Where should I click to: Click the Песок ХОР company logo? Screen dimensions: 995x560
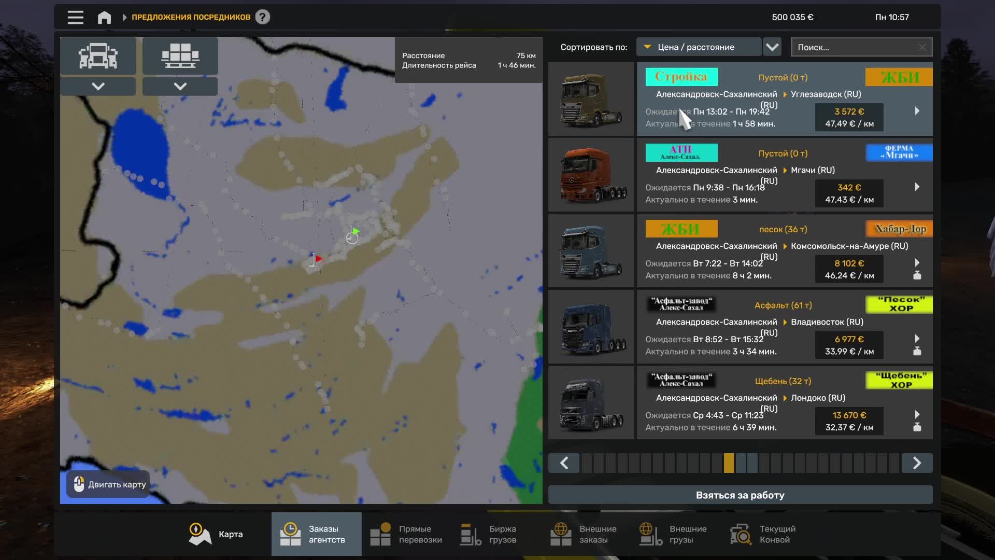[x=899, y=304]
